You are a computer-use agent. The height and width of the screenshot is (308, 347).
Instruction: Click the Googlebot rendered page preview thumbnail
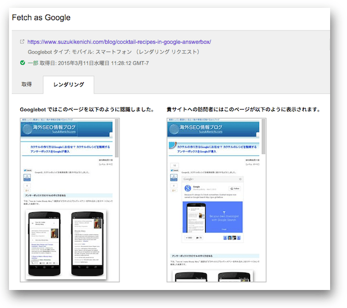(x=69, y=200)
